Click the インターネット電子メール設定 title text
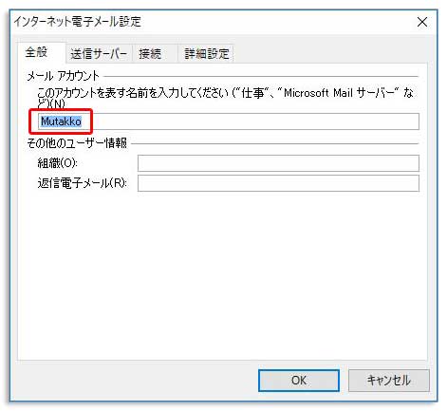Viewport: 447px width, 411px height. [78, 22]
